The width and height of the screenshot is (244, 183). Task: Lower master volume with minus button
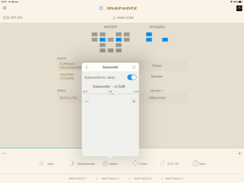4,153
